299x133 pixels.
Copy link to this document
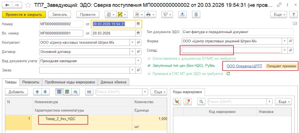[280, 5]
